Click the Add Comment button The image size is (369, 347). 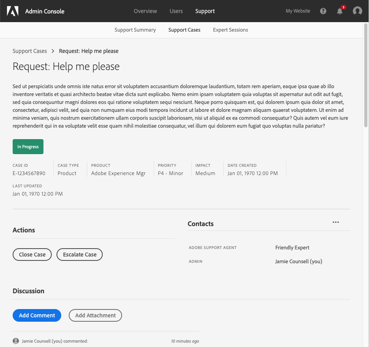click(x=37, y=315)
